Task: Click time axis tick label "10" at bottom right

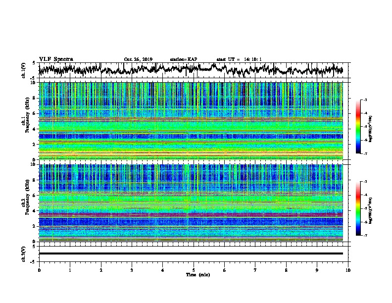Action: click(348, 270)
